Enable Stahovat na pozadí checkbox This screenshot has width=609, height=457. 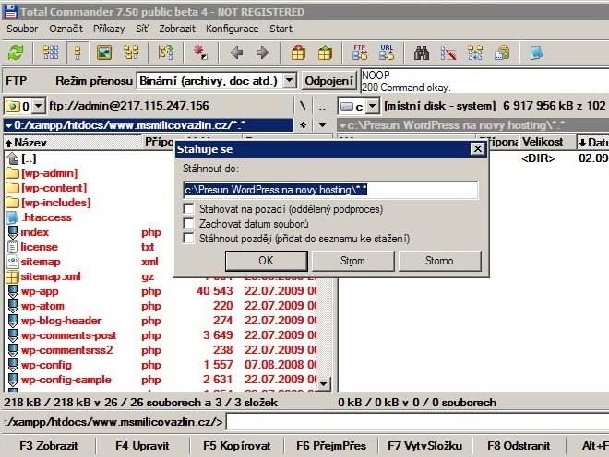click(189, 209)
